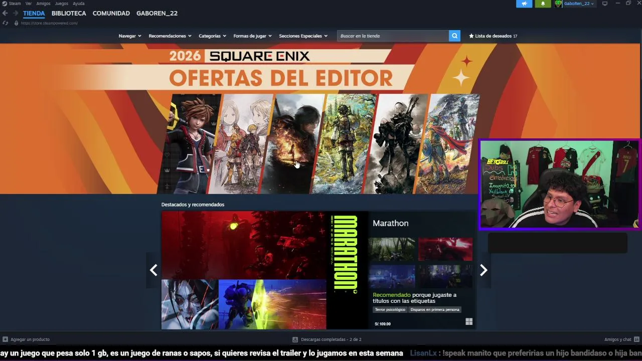
Task: Expand Secciones Especiales menu
Action: click(x=303, y=36)
